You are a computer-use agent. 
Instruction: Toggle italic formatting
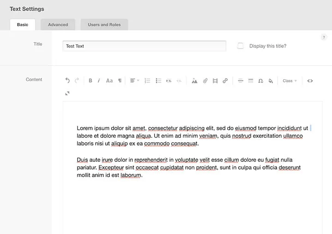99,81
